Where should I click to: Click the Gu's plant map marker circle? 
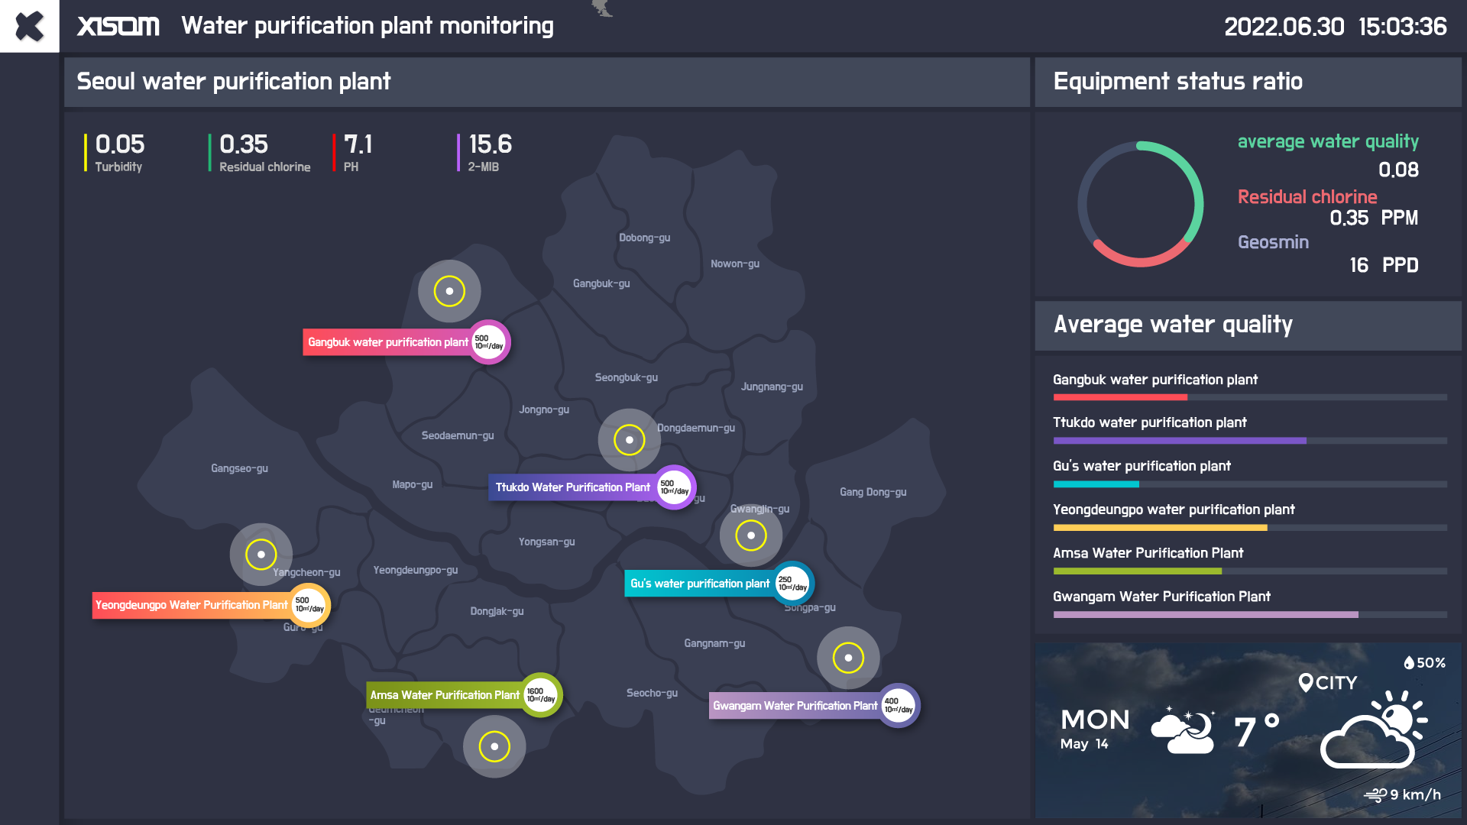click(x=750, y=535)
